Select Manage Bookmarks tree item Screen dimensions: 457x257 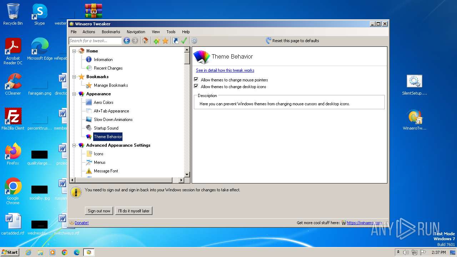[x=111, y=85]
